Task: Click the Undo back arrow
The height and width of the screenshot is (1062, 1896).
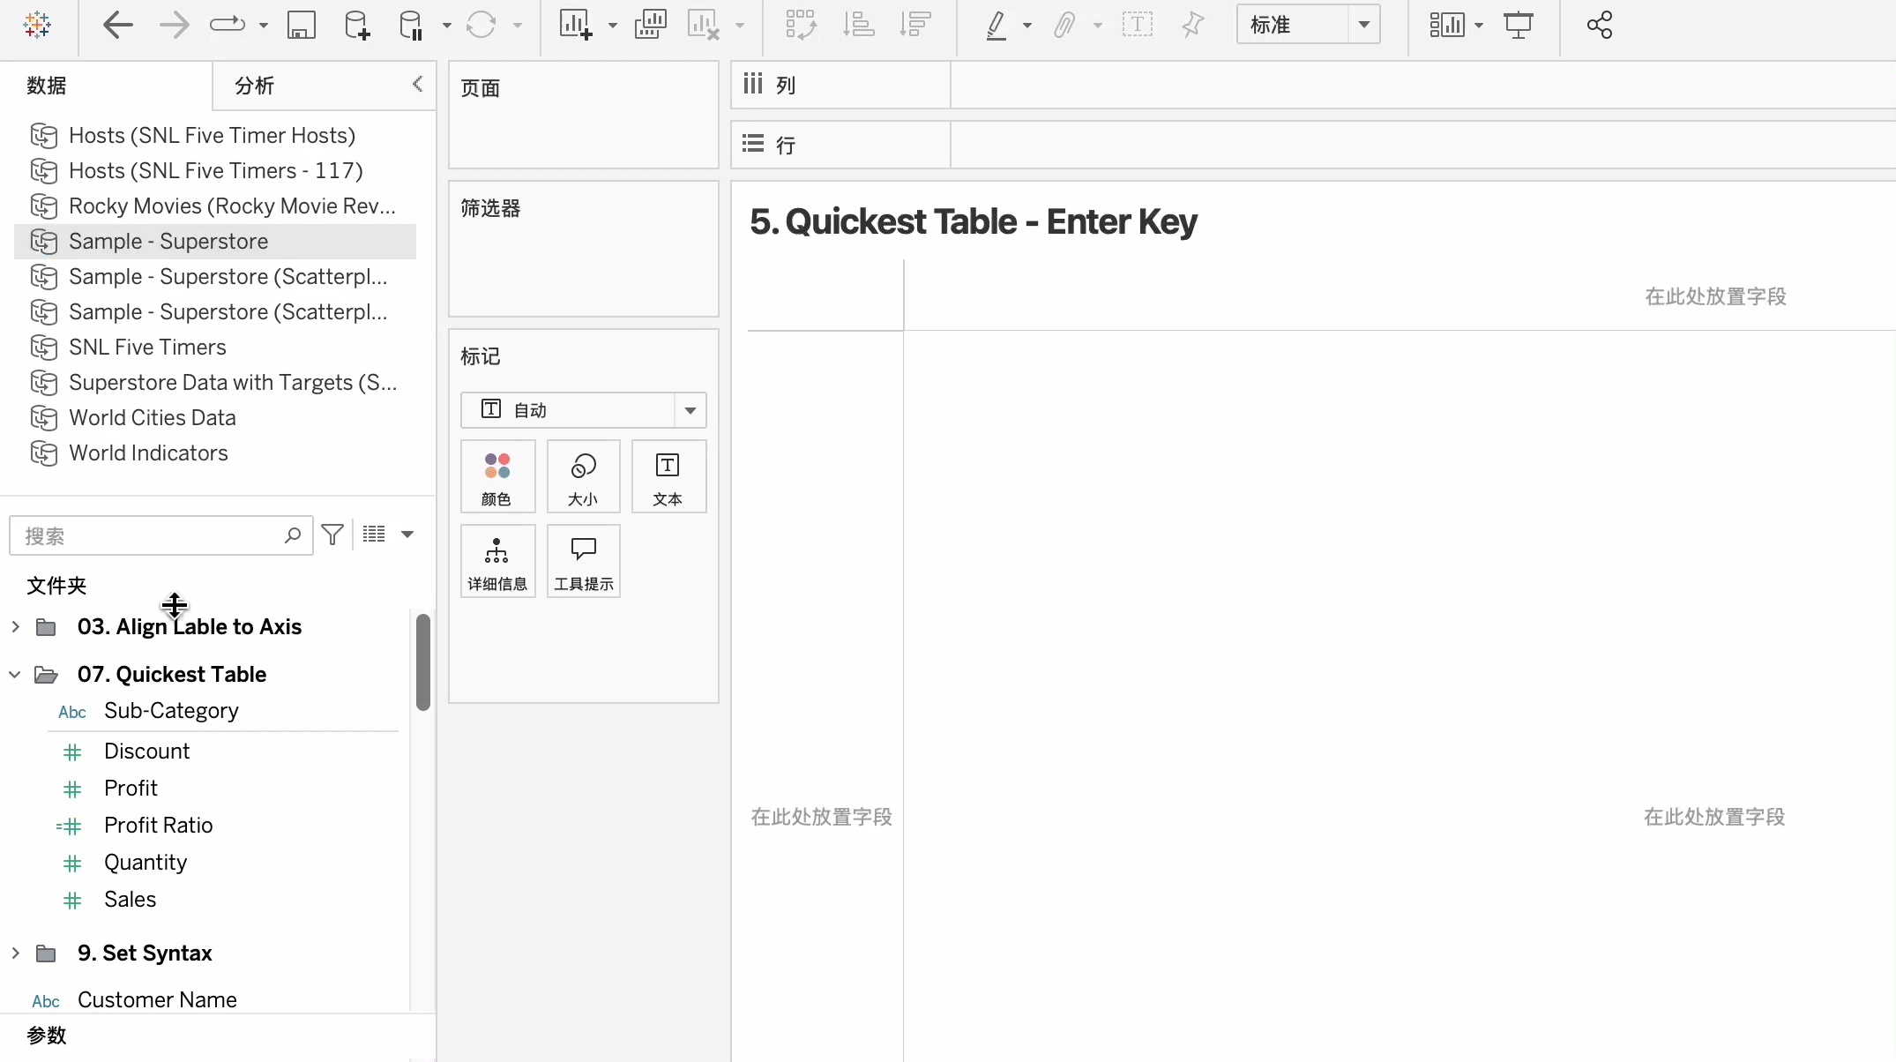Action: pos(117,25)
